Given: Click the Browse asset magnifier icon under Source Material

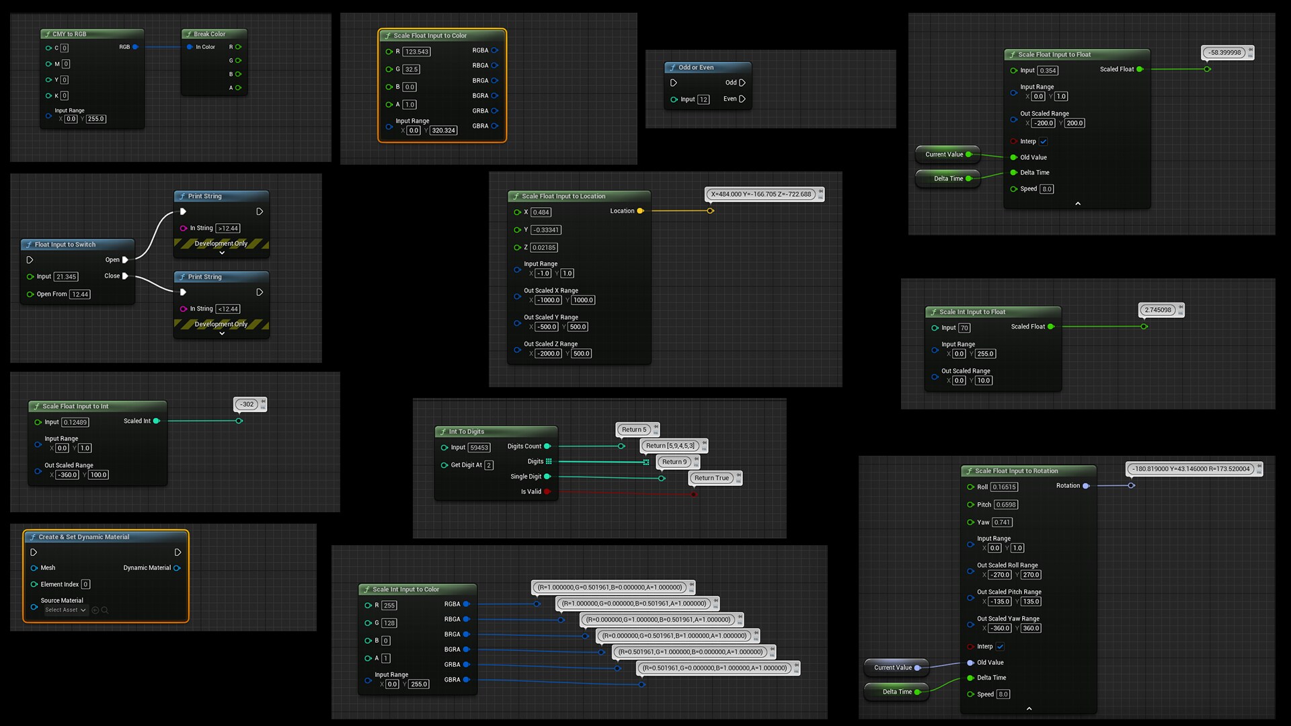Looking at the screenshot, I should tap(105, 610).
